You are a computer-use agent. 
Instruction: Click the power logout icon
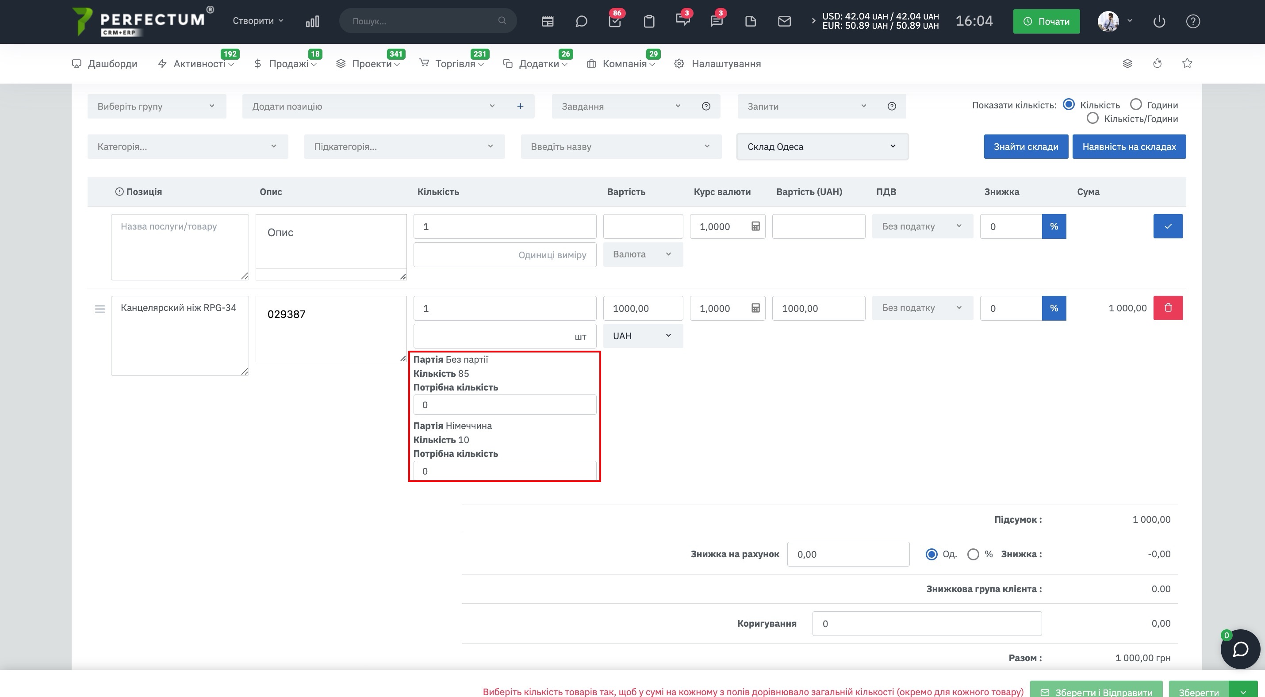click(1159, 21)
